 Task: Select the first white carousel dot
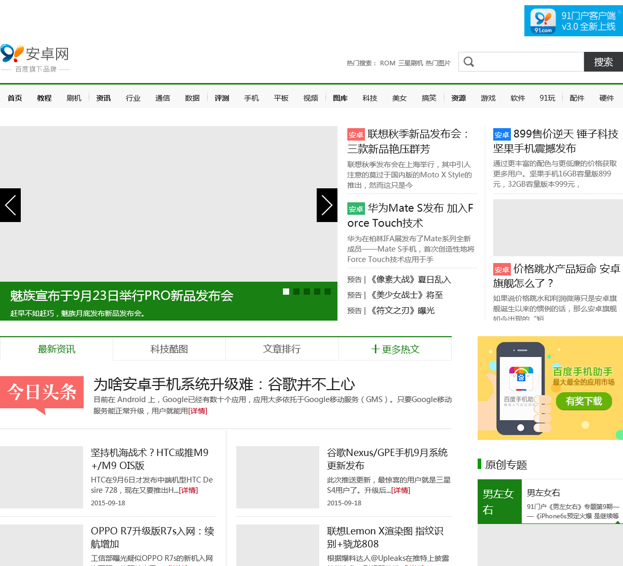(286, 292)
